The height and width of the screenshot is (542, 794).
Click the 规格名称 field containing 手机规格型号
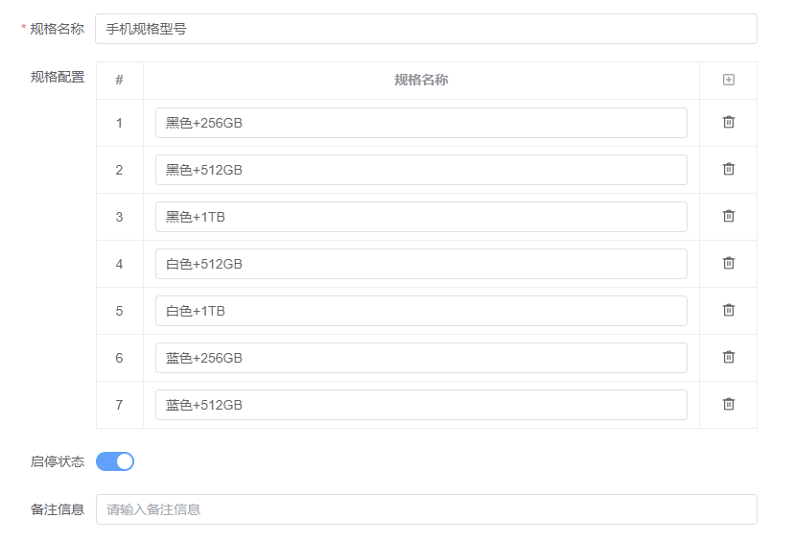click(426, 29)
